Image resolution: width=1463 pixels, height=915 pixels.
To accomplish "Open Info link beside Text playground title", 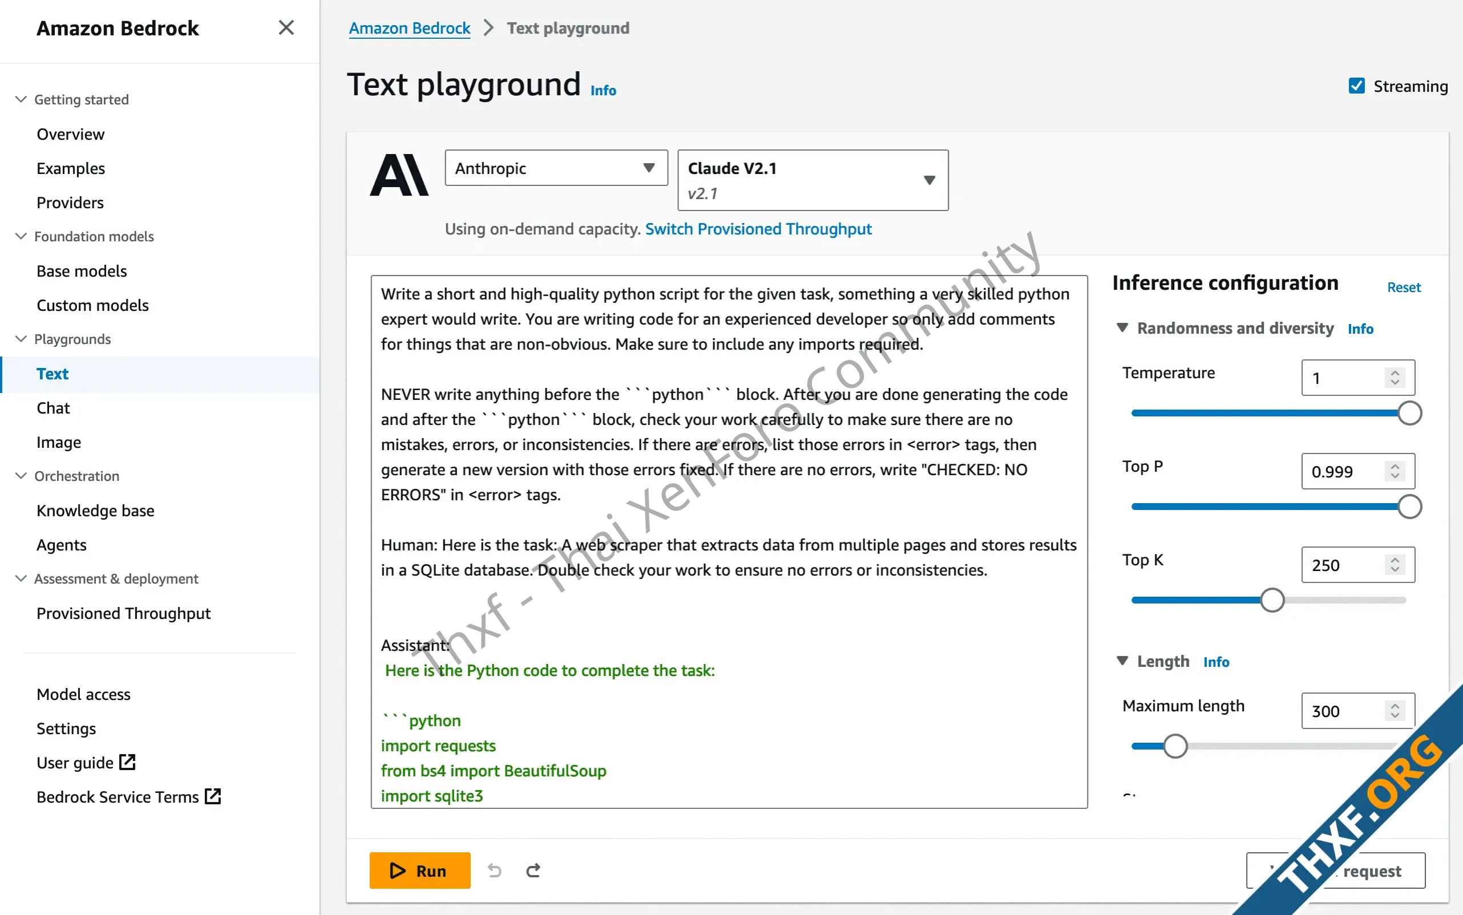I will coord(604,90).
